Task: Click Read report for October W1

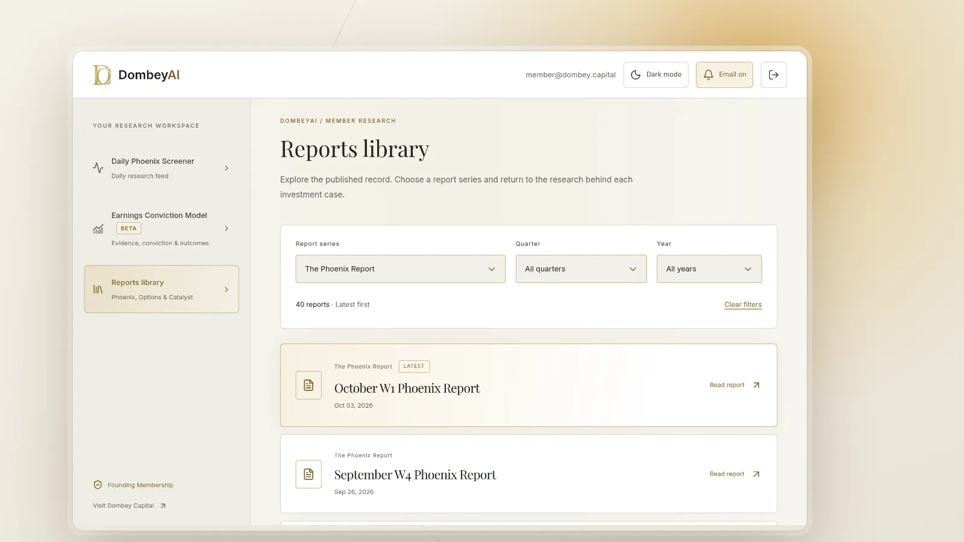Action: (x=735, y=385)
